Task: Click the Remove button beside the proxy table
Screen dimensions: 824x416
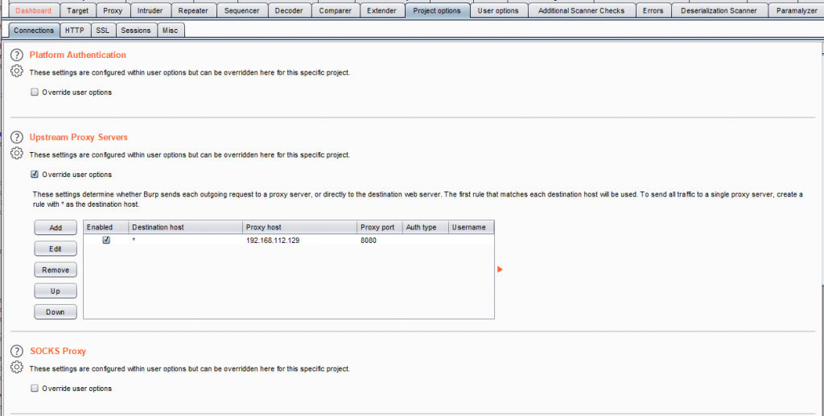Action: click(56, 270)
